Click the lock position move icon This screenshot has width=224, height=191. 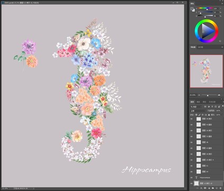point(203,115)
